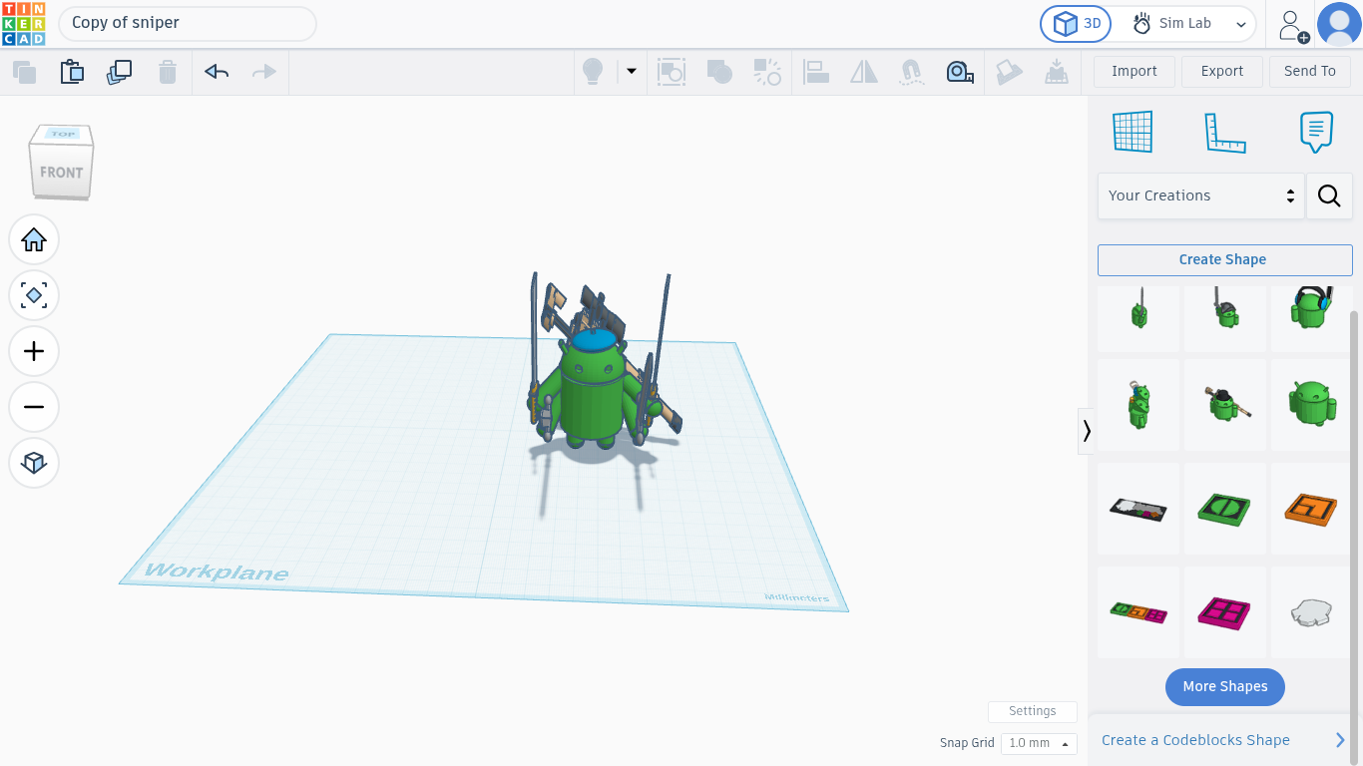Zoom in with the plus button
The image size is (1363, 766).
pyautogui.click(x=34, y=351)
